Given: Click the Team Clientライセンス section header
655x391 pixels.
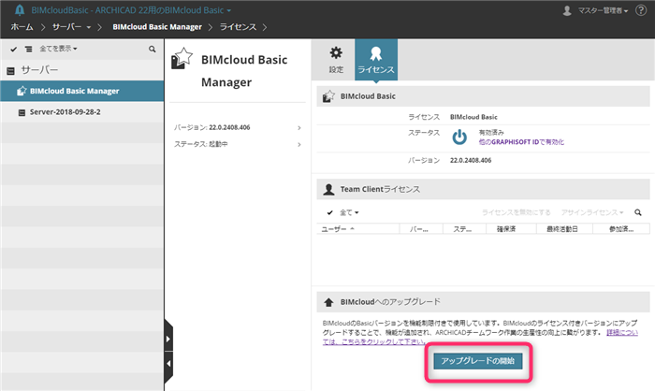Looking at the screenshot, I should [x=484, y=189].
